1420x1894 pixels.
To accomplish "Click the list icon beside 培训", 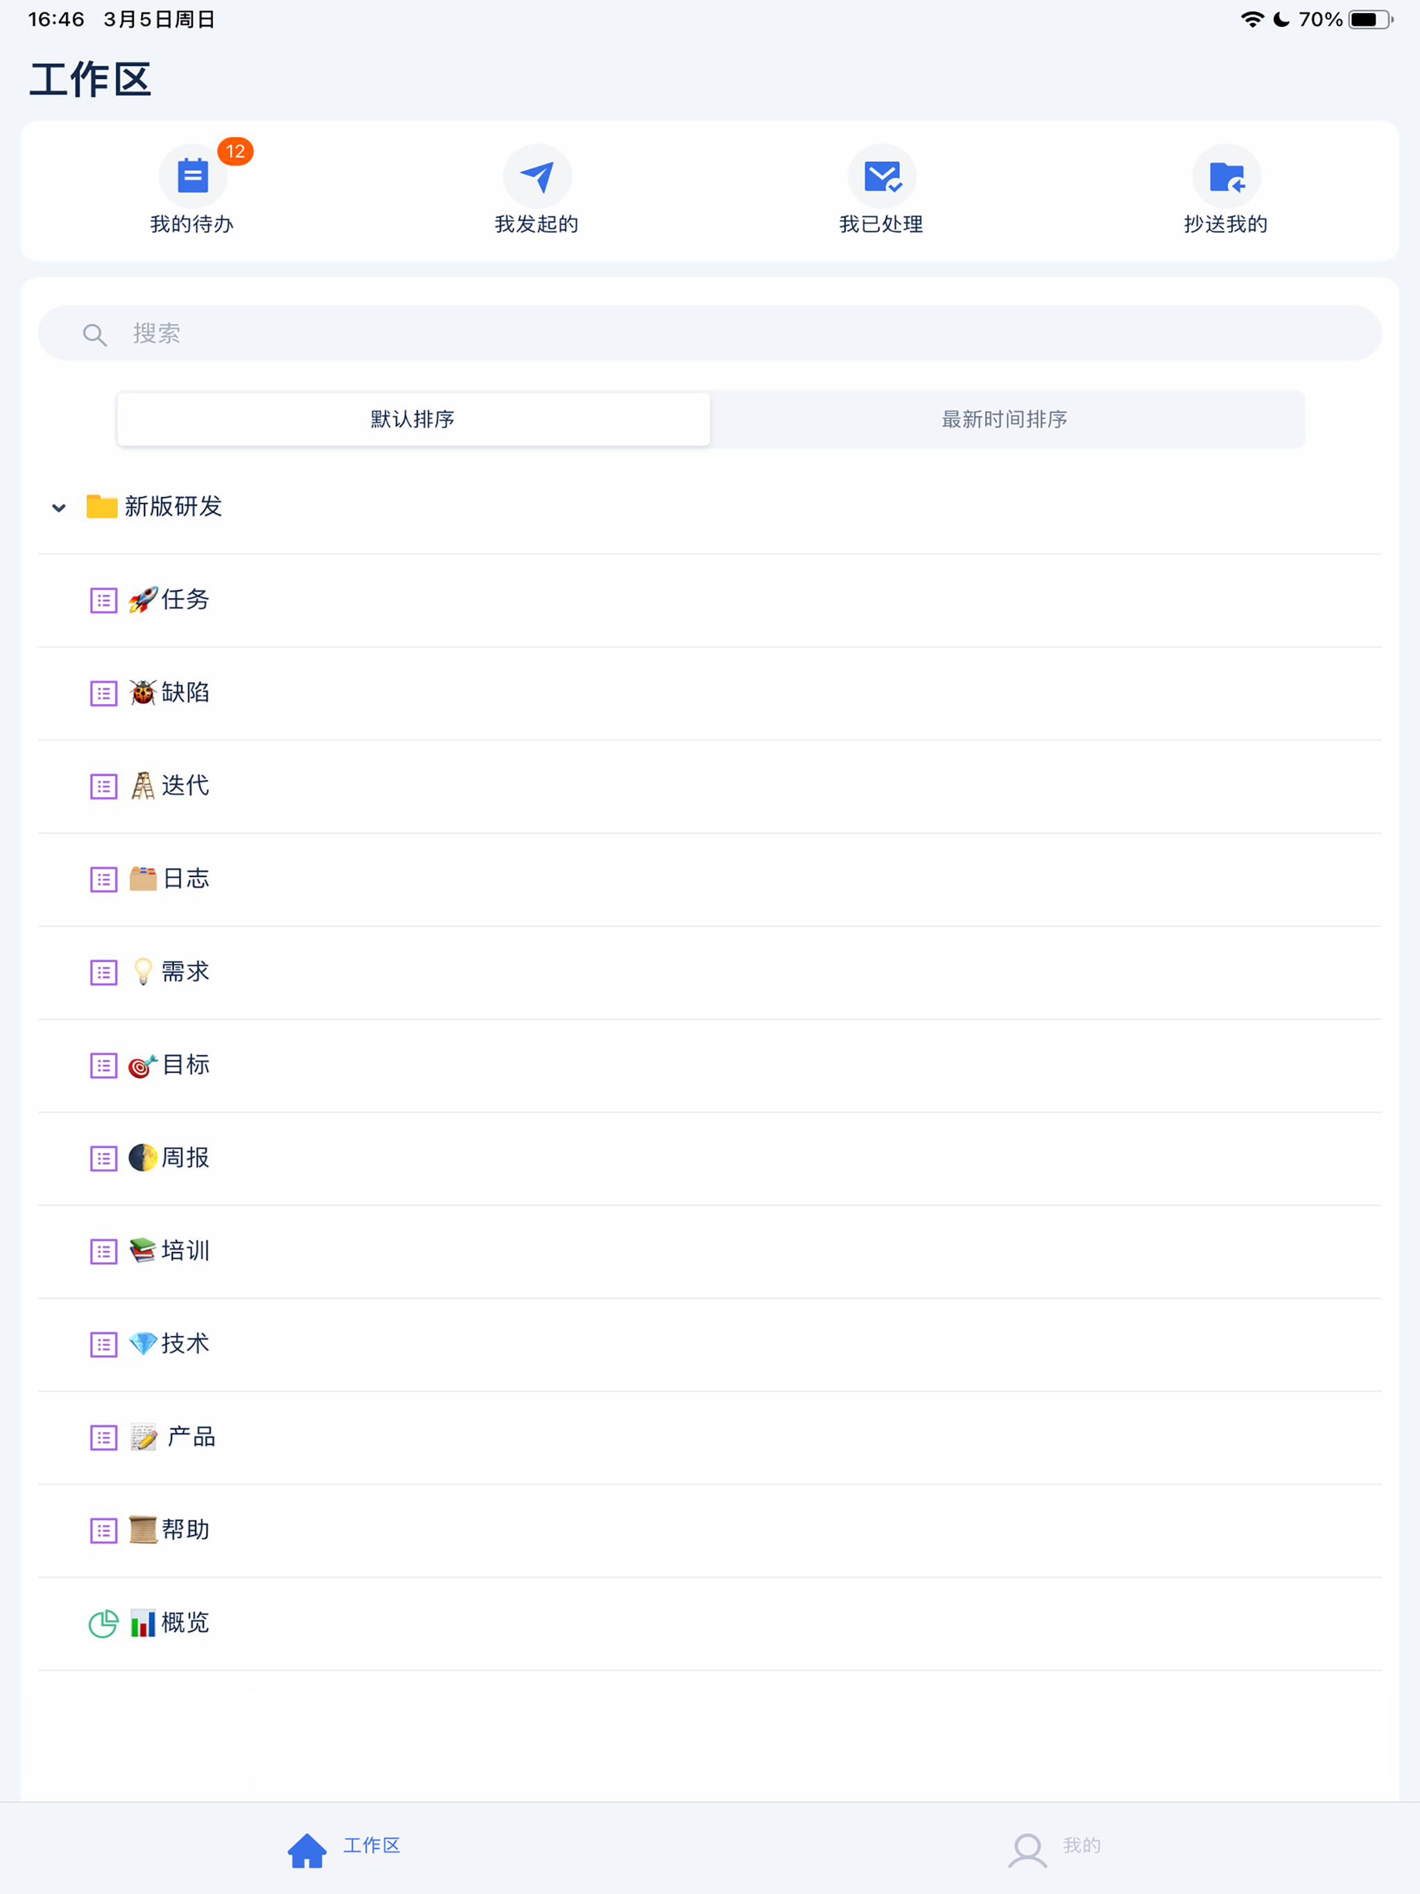I will [103, 1251].
